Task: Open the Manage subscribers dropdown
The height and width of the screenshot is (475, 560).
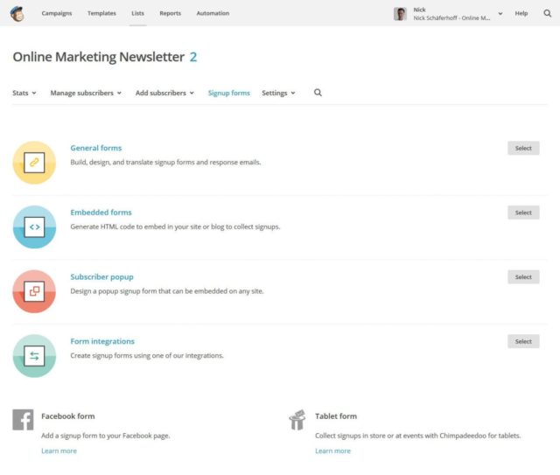Action: pyautogui.click(x=86, y=93)
